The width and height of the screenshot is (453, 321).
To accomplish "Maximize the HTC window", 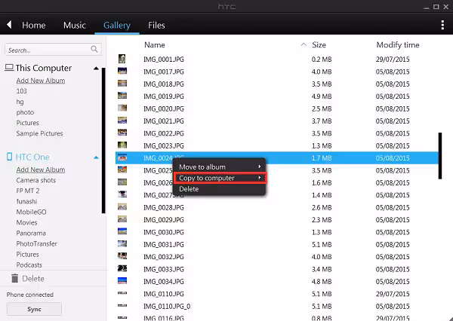I will (436, 7).
